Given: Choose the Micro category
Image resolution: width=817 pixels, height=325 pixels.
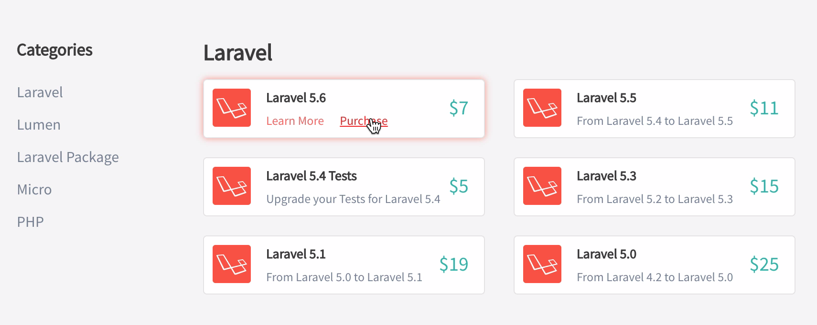Looking at the screenshot, I should click(34, 190).
